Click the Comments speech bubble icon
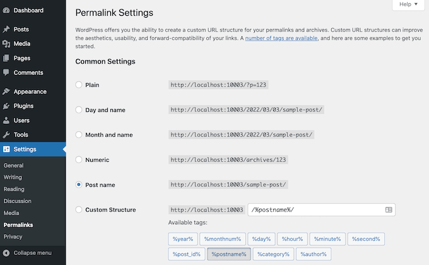Screen dimensions: 429x265 (6, 73)
